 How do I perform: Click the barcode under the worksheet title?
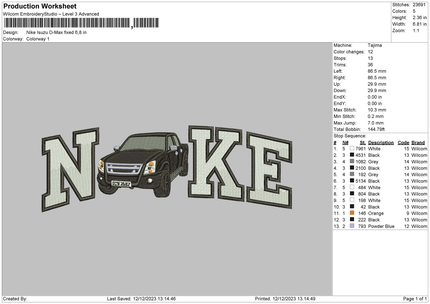[82, 23]
